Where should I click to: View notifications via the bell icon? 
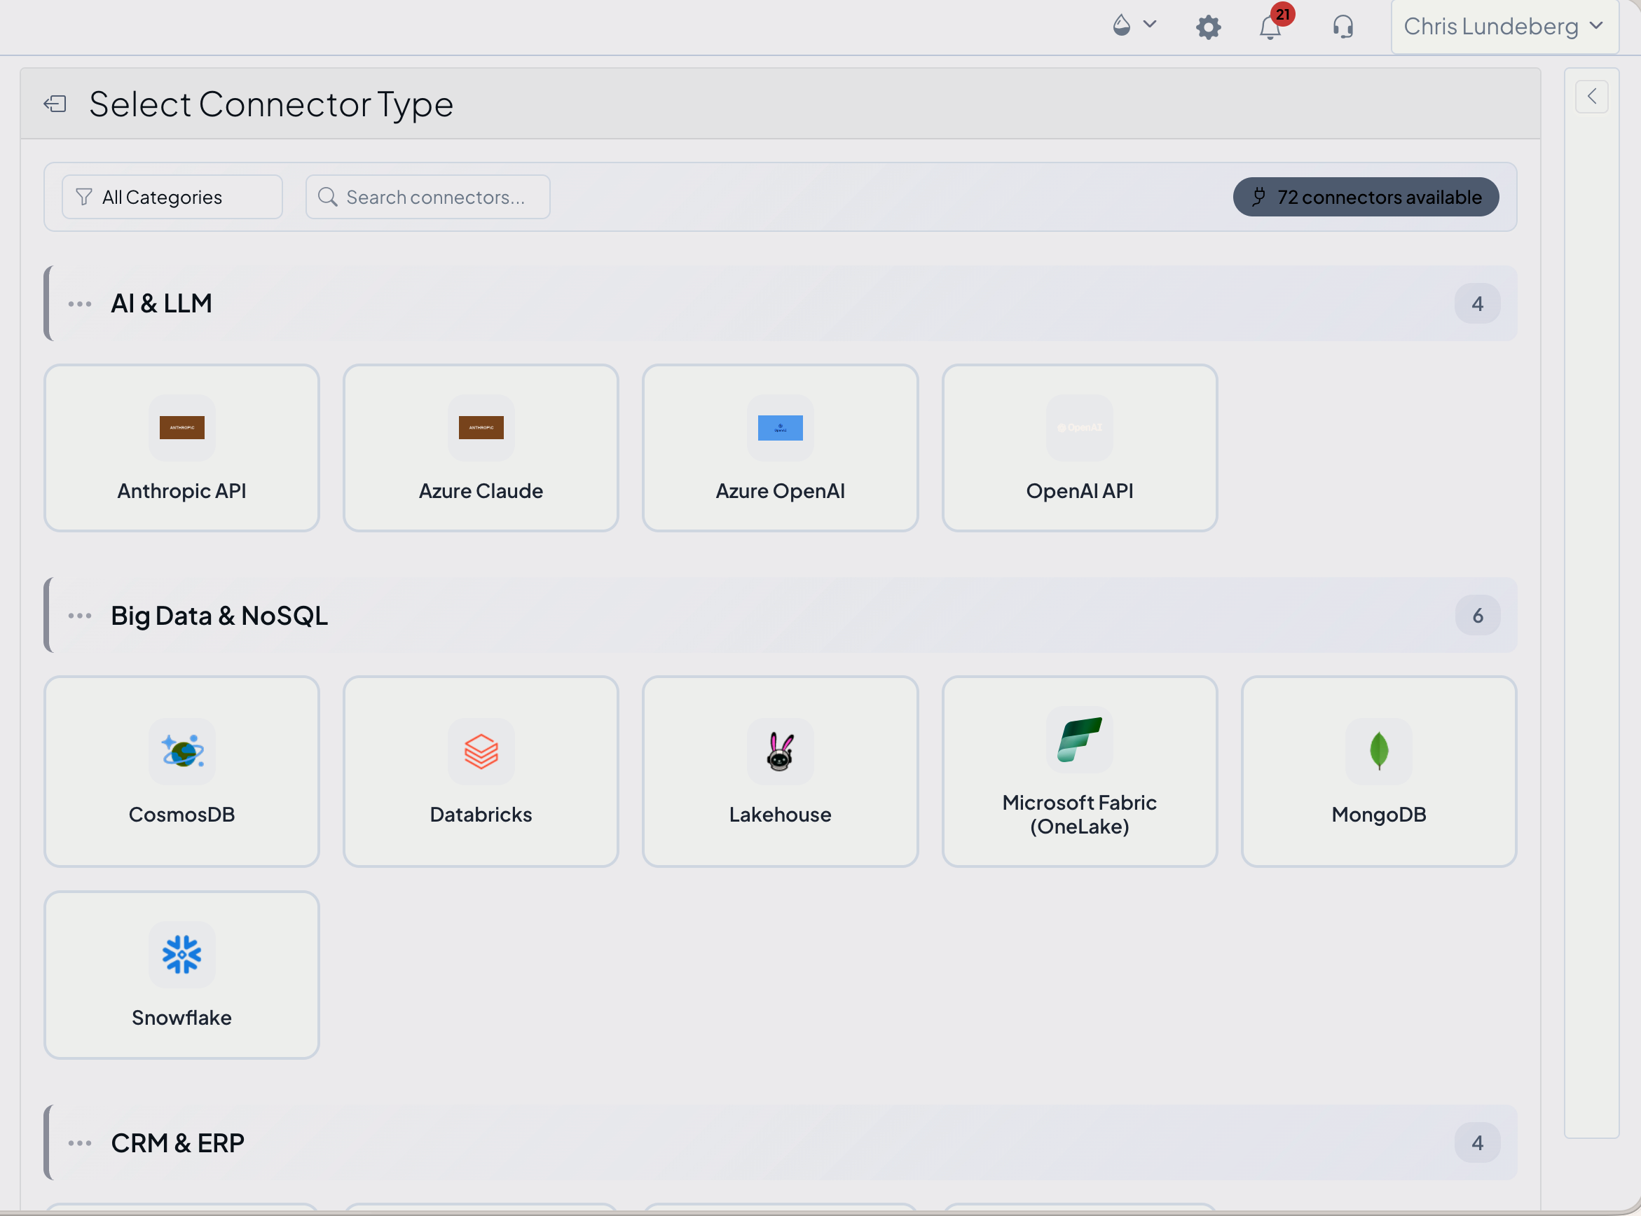click(1270, 27)
